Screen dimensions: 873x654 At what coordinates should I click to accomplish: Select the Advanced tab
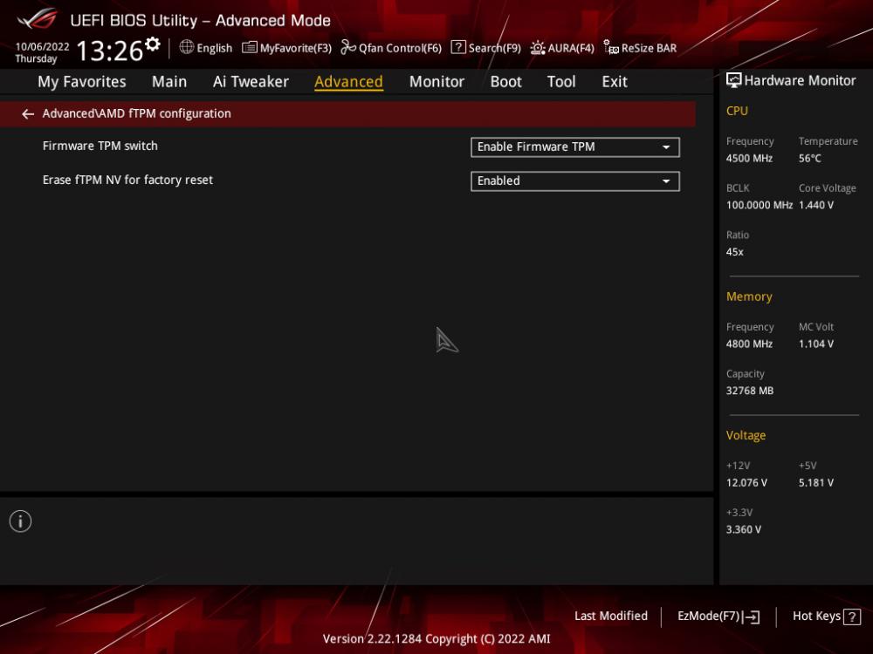click(348, 82)
